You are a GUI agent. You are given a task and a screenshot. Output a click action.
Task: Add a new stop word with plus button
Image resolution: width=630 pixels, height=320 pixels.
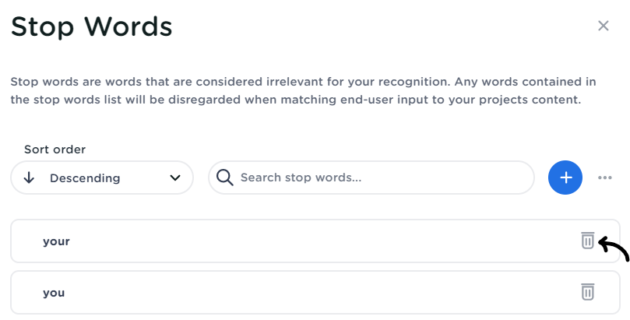pos(566,178)
